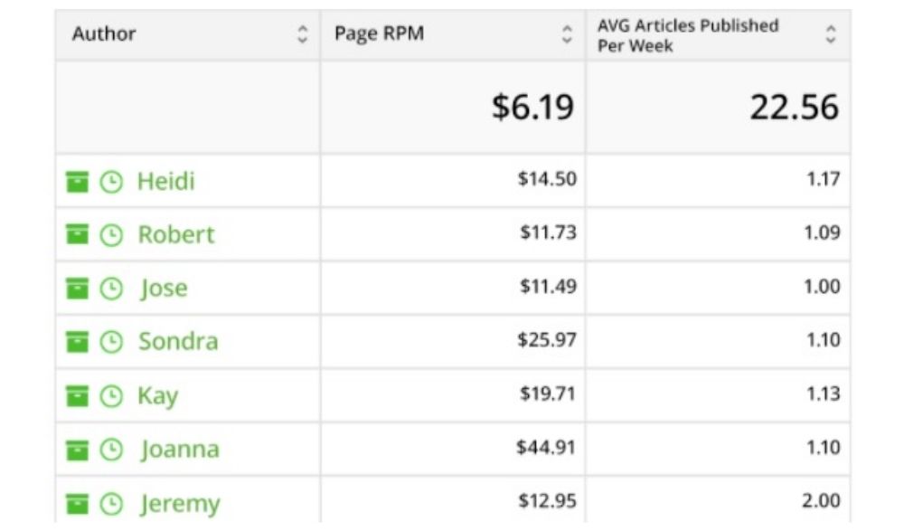Sort by AVG Articles Published Per Week arrows
The image size is (904, 531).
[831, 34]
